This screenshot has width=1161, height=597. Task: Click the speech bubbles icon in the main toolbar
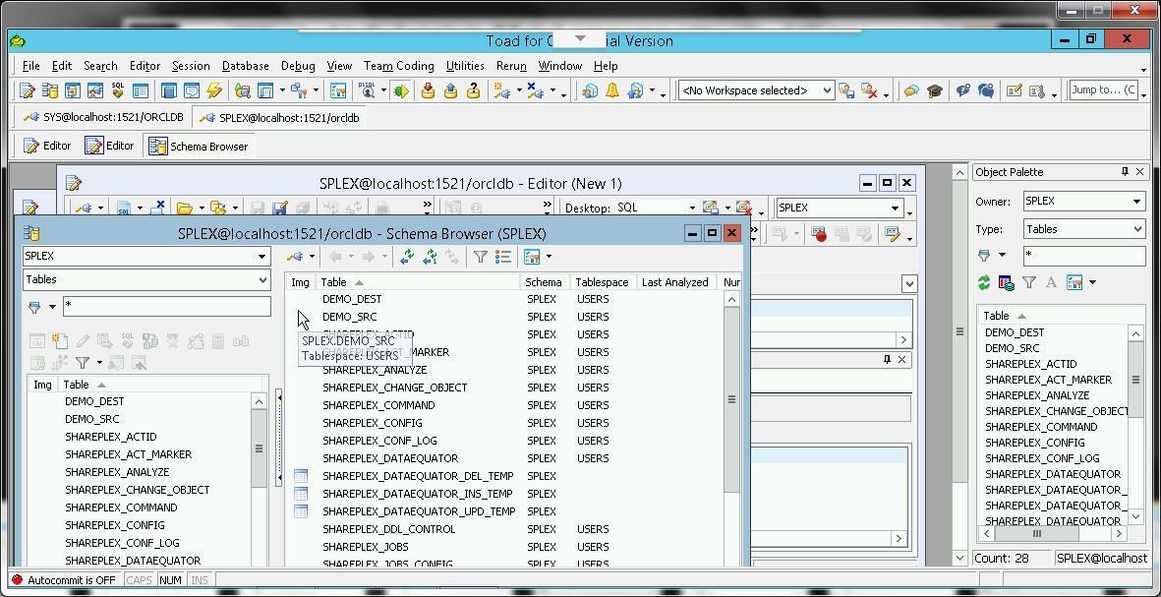[911, 90]
